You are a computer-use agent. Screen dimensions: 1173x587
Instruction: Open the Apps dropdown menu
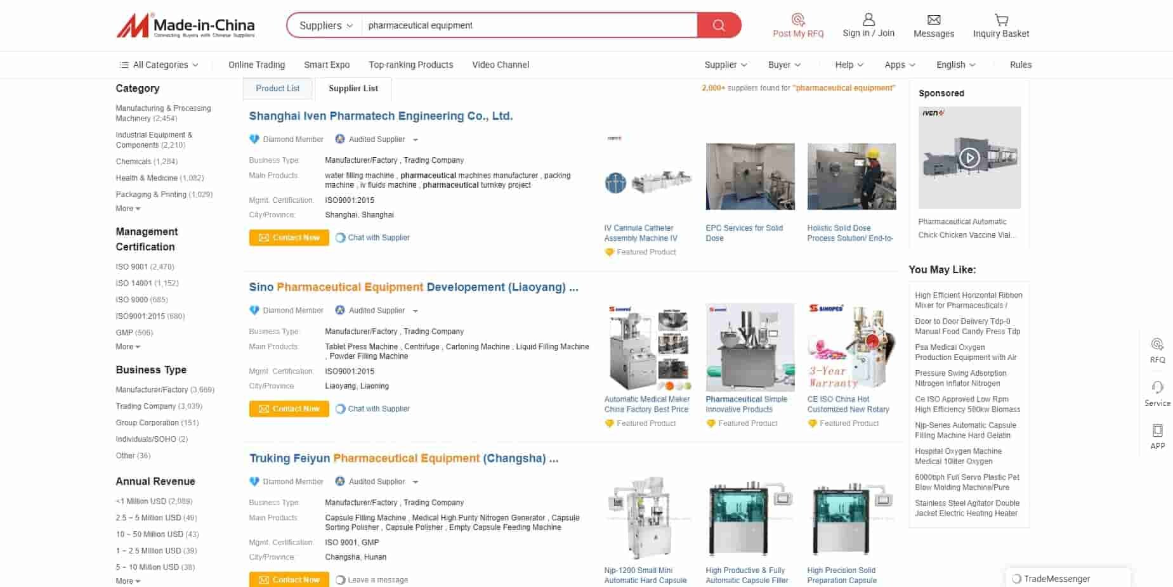(x=900, y=65)
